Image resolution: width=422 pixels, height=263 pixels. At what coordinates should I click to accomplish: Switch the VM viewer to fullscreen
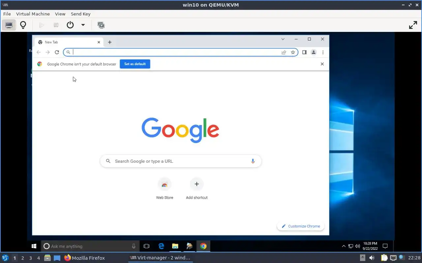413,25
